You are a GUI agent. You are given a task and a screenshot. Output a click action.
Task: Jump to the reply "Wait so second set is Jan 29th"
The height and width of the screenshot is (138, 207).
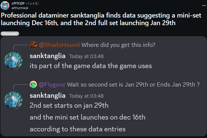tap(133, 85)
